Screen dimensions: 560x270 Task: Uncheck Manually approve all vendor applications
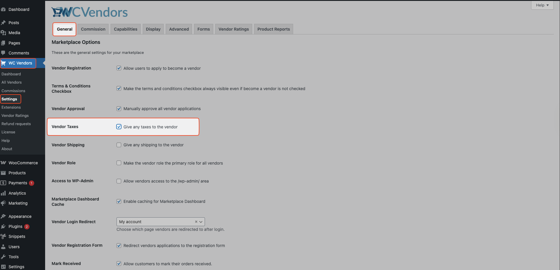(119, 109)
